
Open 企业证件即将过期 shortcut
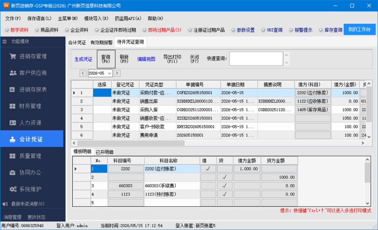[x=115, y=30]
